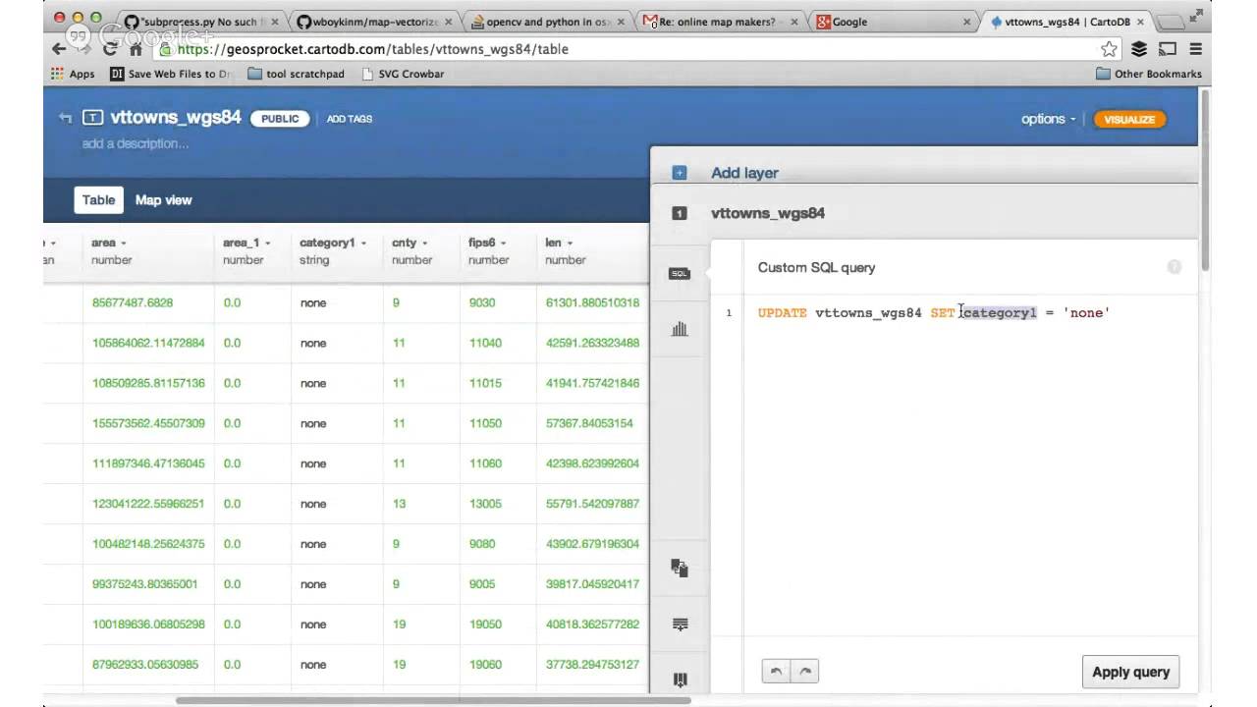1257x707 pixels.
Task: Click the add row sidebar icon
Action: (679, 624)
